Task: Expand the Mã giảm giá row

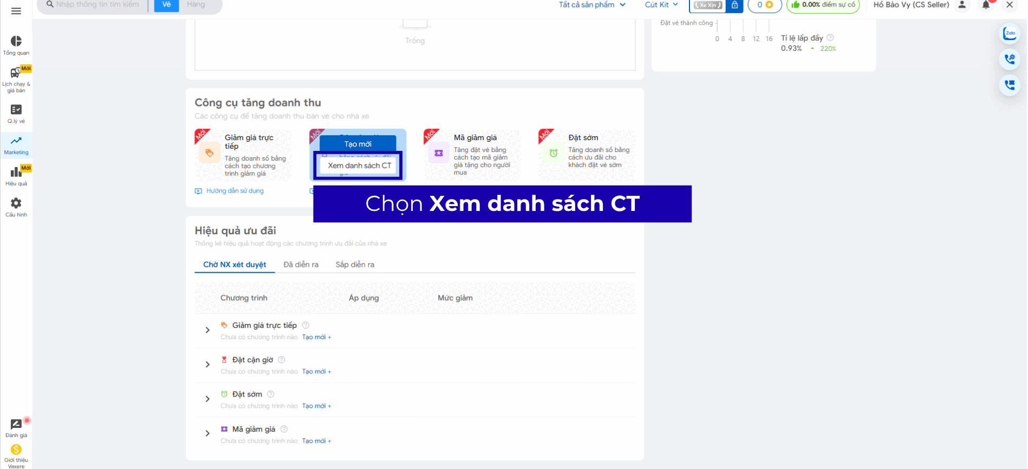Action: pos(207,433)
